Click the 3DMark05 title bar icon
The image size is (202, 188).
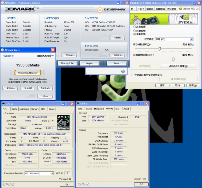[x=2, y=3]
